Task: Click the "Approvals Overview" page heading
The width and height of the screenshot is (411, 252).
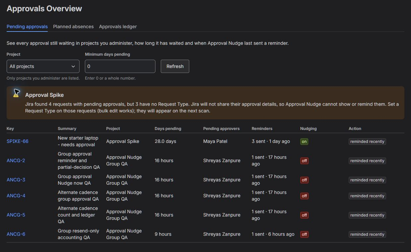Action: (x=44, y=9)
